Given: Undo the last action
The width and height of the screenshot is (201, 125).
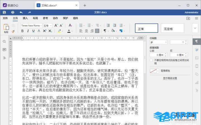Looking at the screenshot, I should (21, 12).
